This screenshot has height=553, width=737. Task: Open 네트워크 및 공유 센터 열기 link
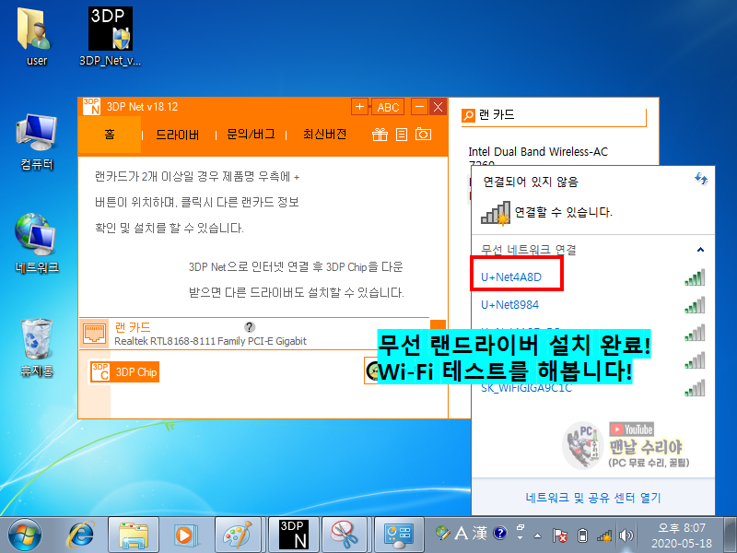(x=592, y=498)
